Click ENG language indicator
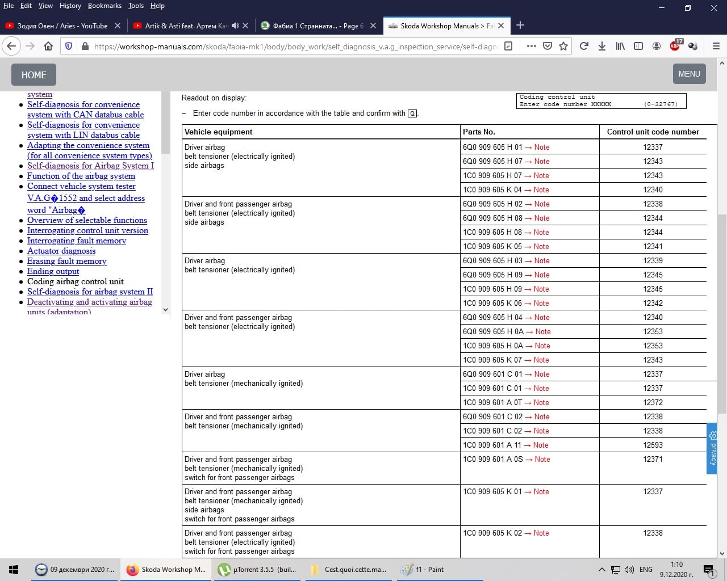The width and height of the screenshot is (727, 581). (646, 570)
